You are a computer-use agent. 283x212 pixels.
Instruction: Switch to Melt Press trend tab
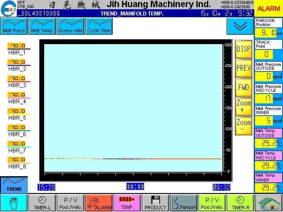(x=14, y=26)
